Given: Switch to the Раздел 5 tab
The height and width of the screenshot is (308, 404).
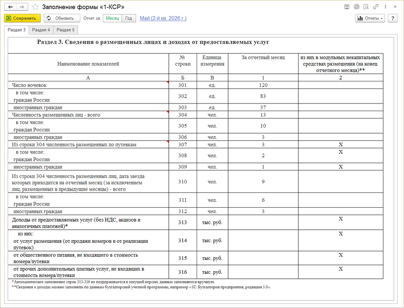Looking at the screenshot, I should pos(66,30).
